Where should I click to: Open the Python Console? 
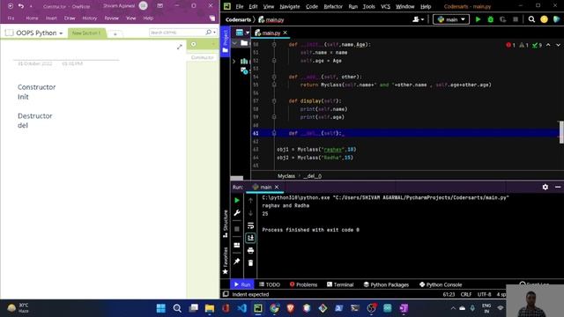pos(441,284)
